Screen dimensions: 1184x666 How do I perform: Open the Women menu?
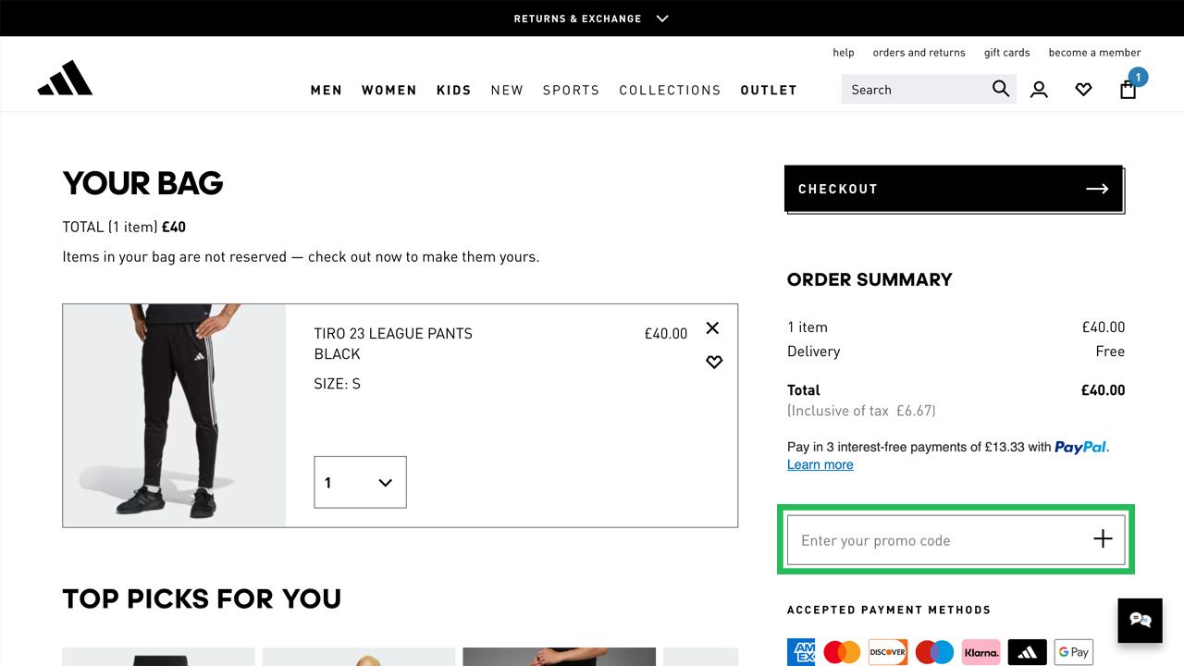[x=389, y=90]
